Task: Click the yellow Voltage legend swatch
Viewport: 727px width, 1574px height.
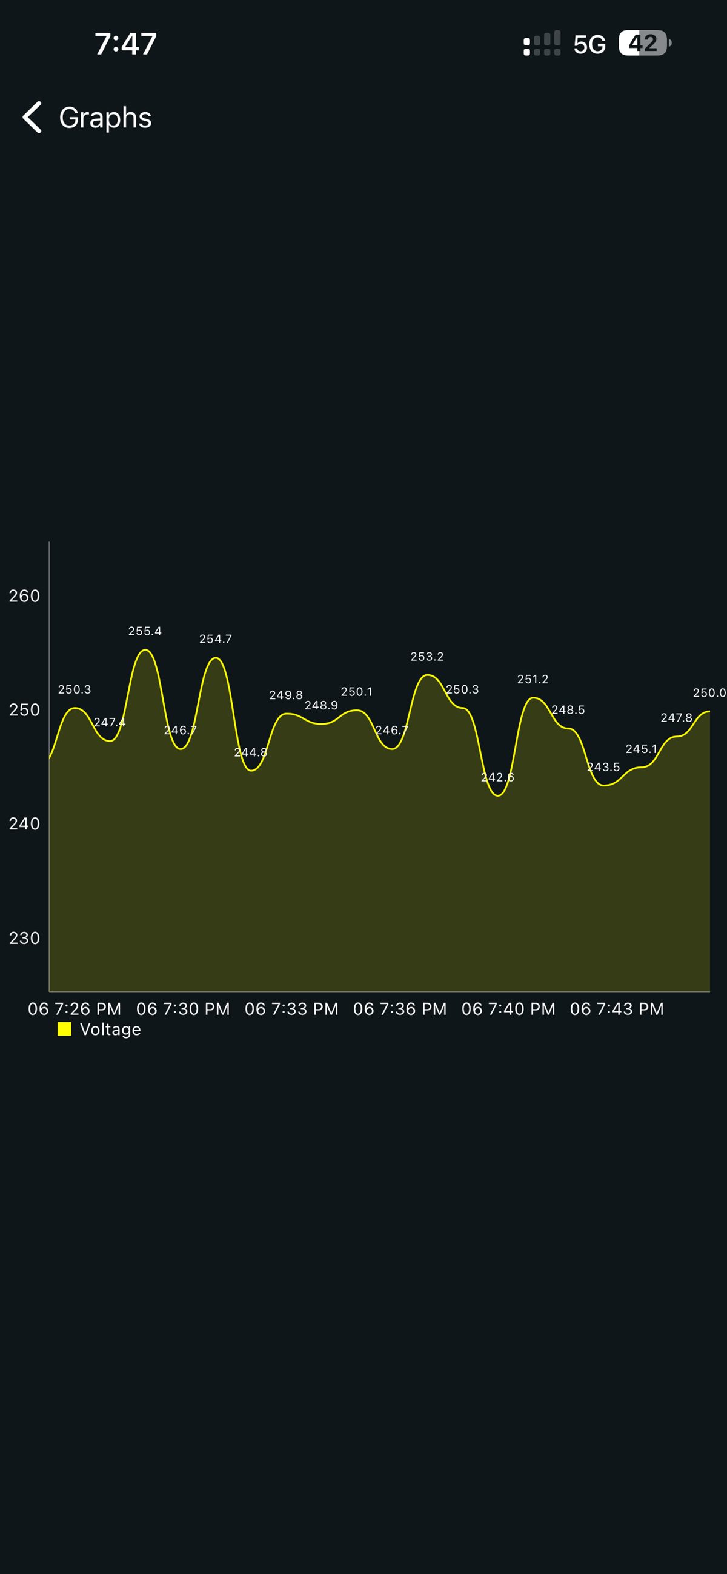Action: [x=64, y=1029]
